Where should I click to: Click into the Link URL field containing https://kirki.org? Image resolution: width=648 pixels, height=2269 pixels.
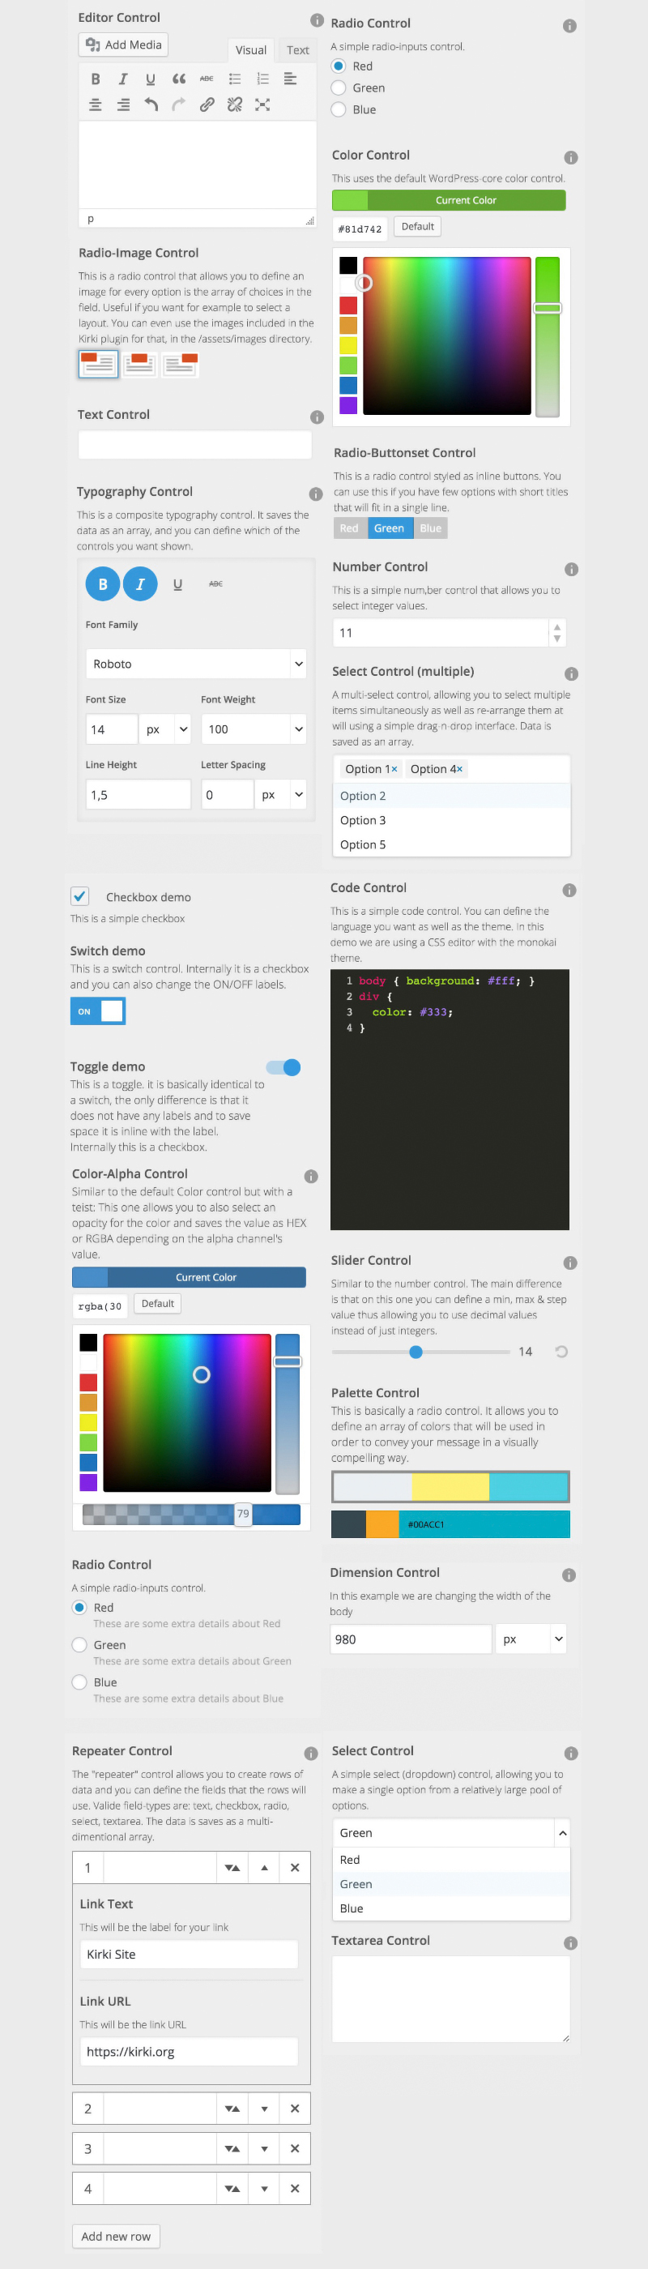click(189, 2050)
